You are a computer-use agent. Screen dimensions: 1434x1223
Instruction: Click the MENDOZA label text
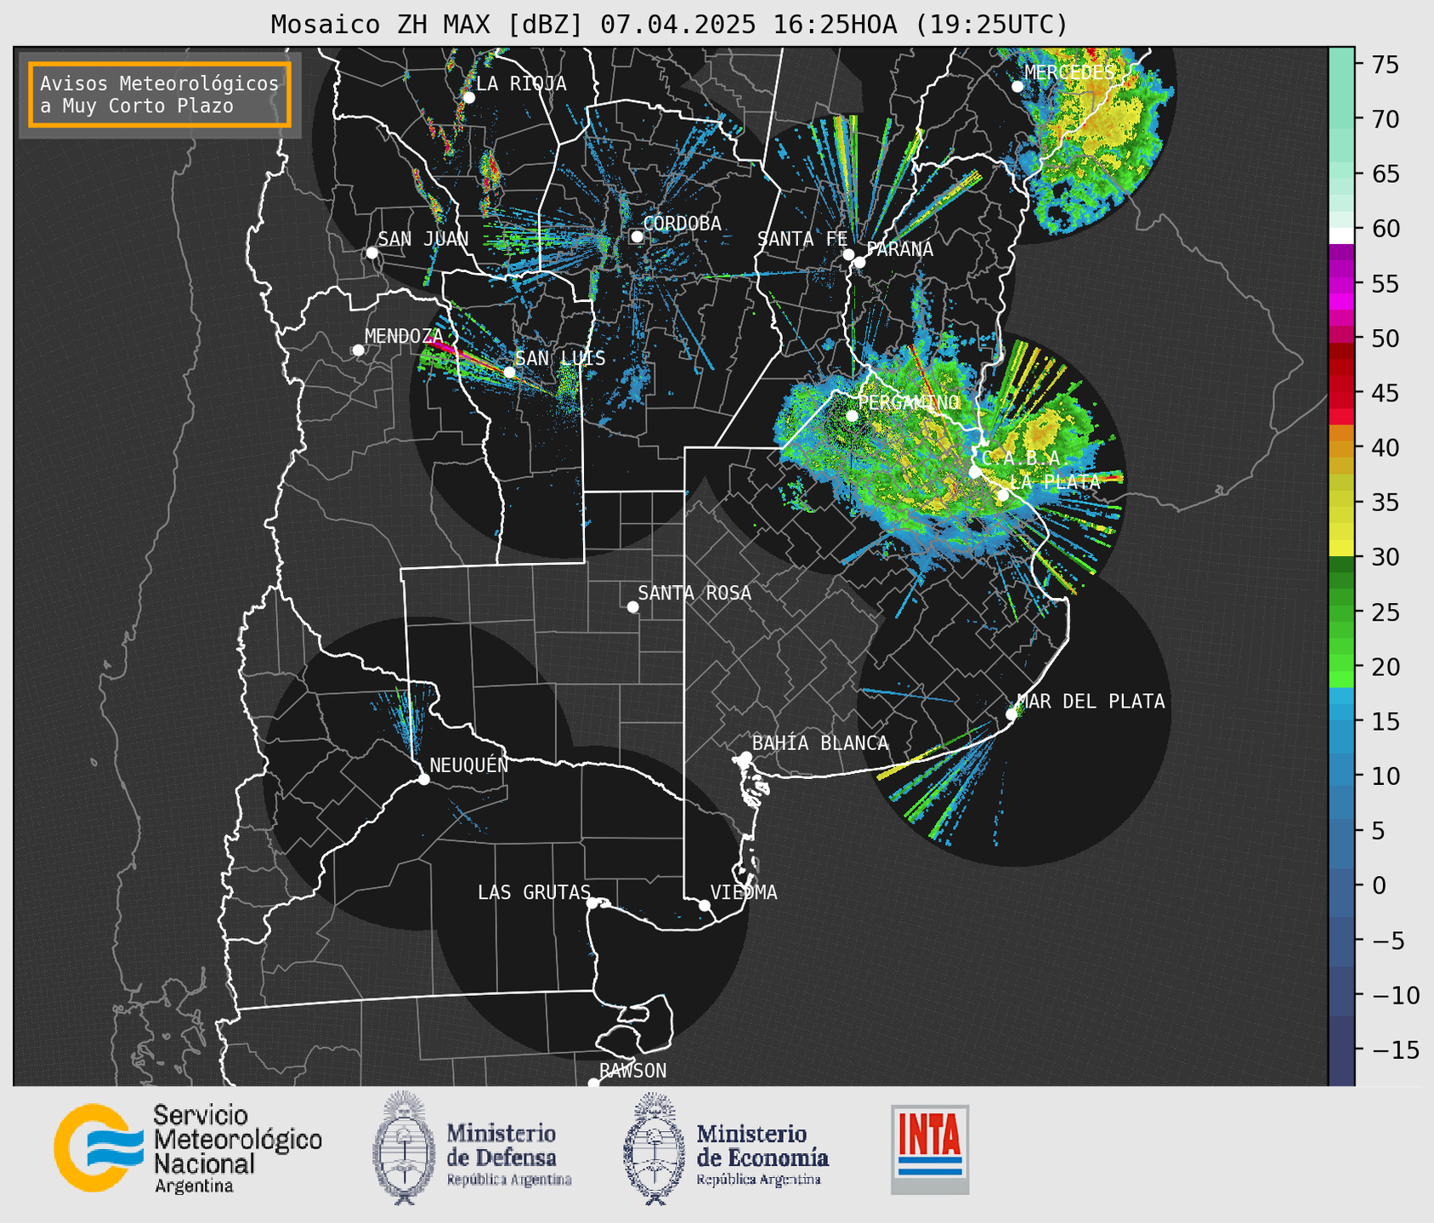tap(405, 336)
